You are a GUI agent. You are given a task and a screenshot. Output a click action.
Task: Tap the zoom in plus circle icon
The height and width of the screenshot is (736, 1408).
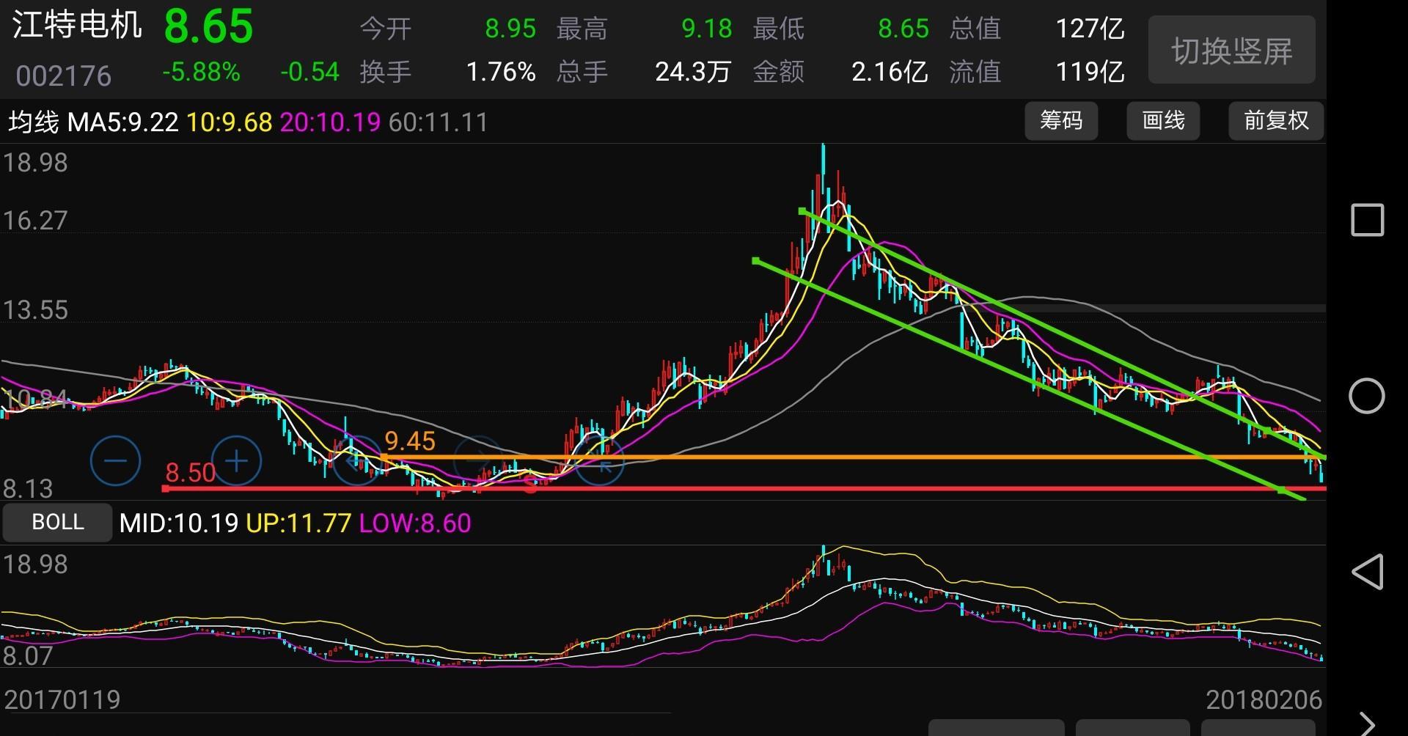click(236, 461)
